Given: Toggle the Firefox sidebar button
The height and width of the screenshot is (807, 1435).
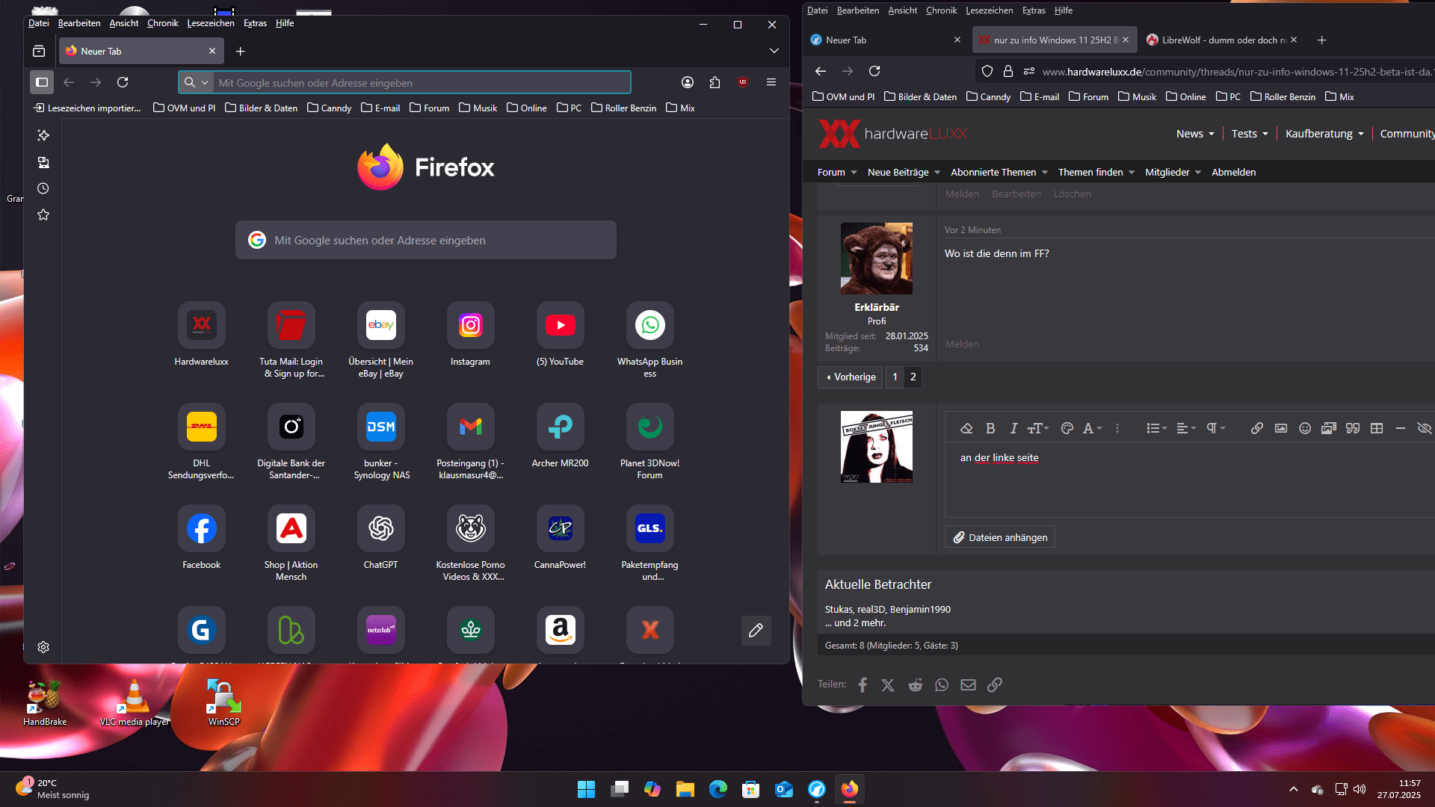Looking at the screenshot, I should coord(42,82).
